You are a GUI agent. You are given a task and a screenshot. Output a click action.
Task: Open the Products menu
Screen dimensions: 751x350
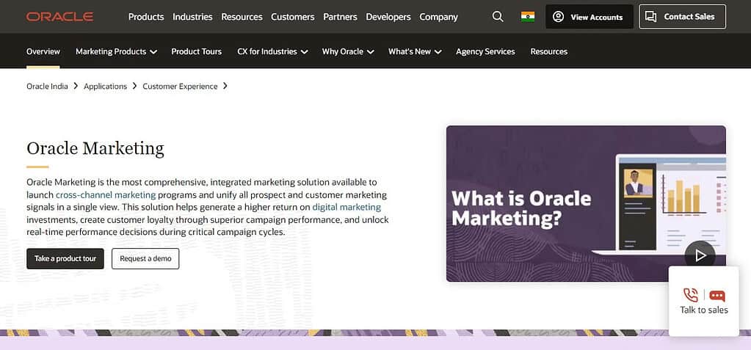[146, 17]
